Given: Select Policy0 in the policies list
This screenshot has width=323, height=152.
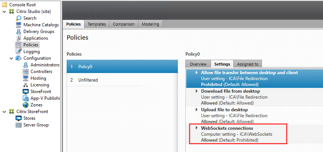Looking at the screenshot, I should click(122, 66).
